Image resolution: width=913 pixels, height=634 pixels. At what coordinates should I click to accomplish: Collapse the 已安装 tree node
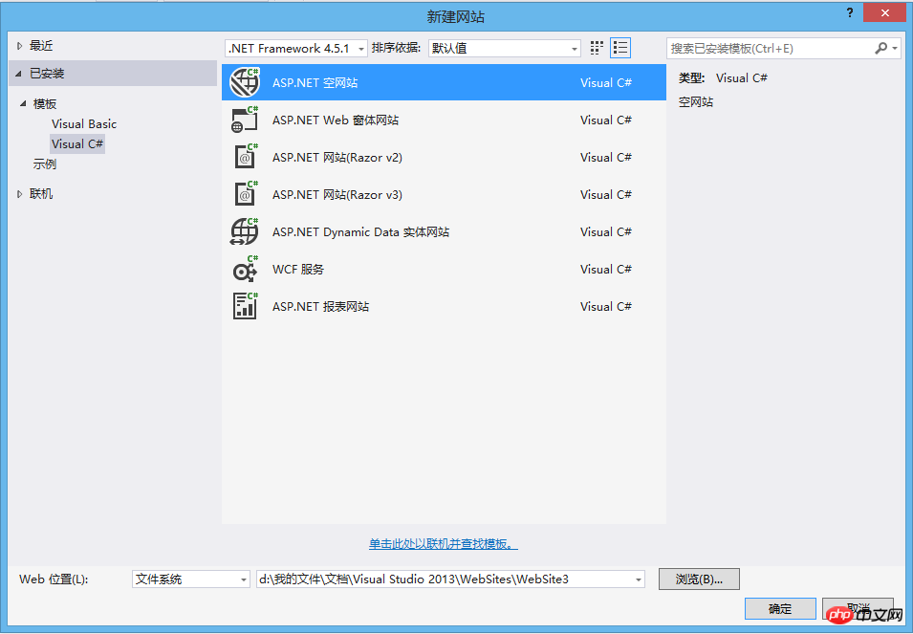19,74
